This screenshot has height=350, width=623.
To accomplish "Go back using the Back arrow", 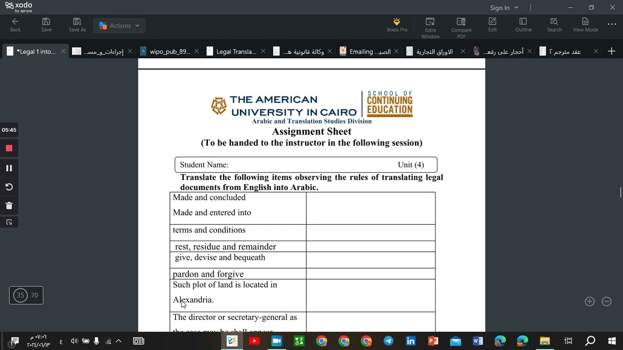I will point(15,25).
